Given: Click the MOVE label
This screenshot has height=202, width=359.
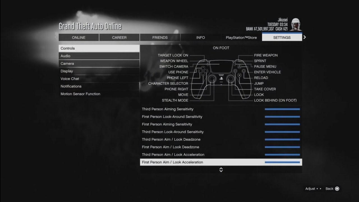Looking at the screenshot, I should click(x=183, y=95).
